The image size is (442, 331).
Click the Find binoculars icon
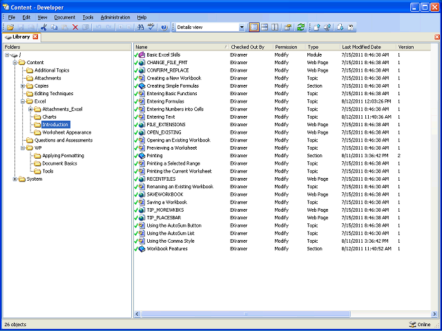click(140, 28)
